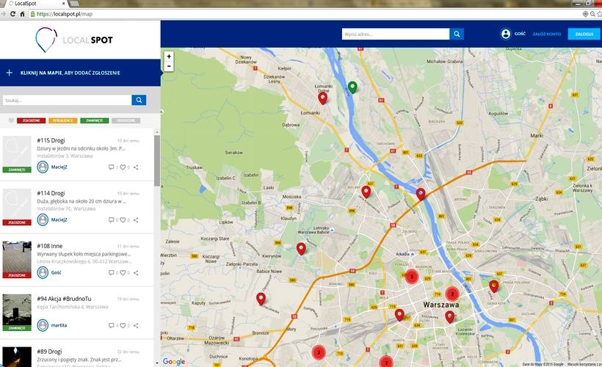The width and height of the screenshot is (602, 367).
Task: Like the #114 Drogi report with heart
Action: [x=123, y=219]
